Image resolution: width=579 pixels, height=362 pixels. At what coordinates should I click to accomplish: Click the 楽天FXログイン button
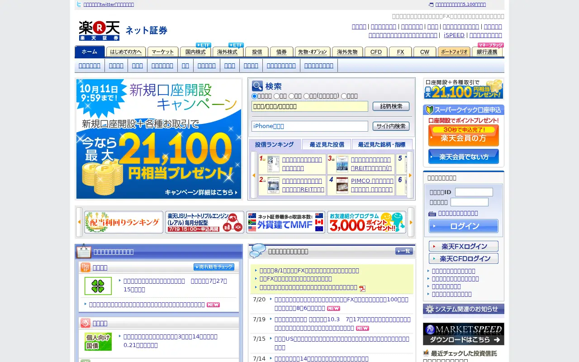coord(464,246)
